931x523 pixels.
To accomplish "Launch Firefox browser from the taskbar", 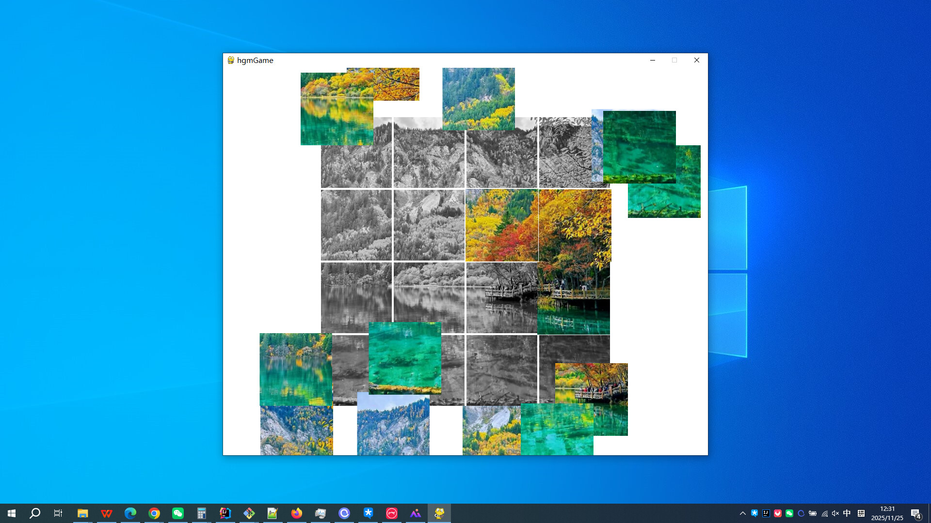I will 296,513.
